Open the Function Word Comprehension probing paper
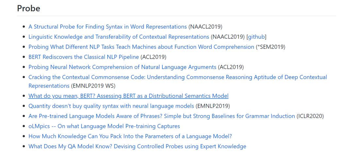The height and width of the screenshot is (155, 353). (141, 47)
